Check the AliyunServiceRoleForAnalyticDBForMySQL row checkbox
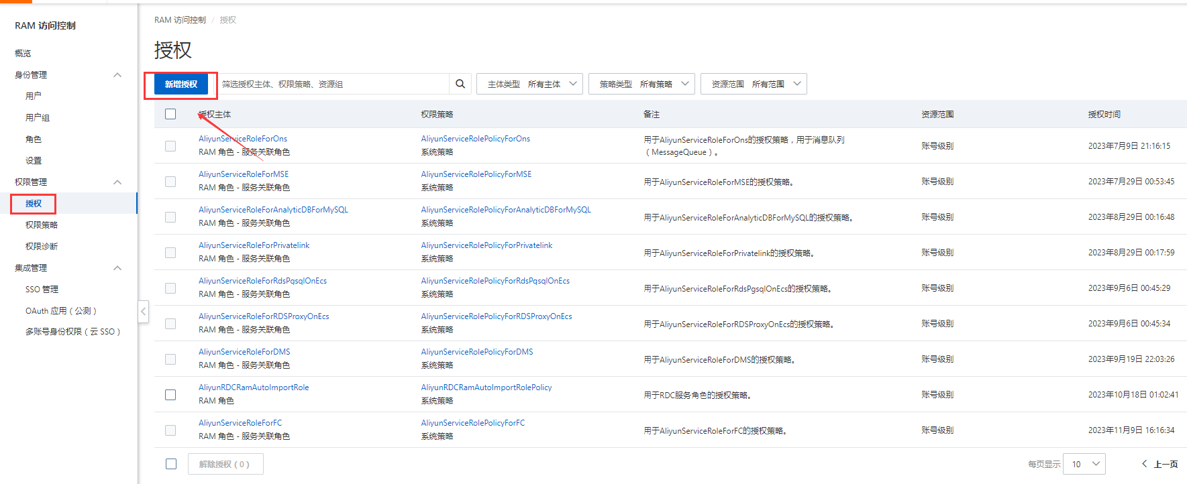 [x=170, y=217]
